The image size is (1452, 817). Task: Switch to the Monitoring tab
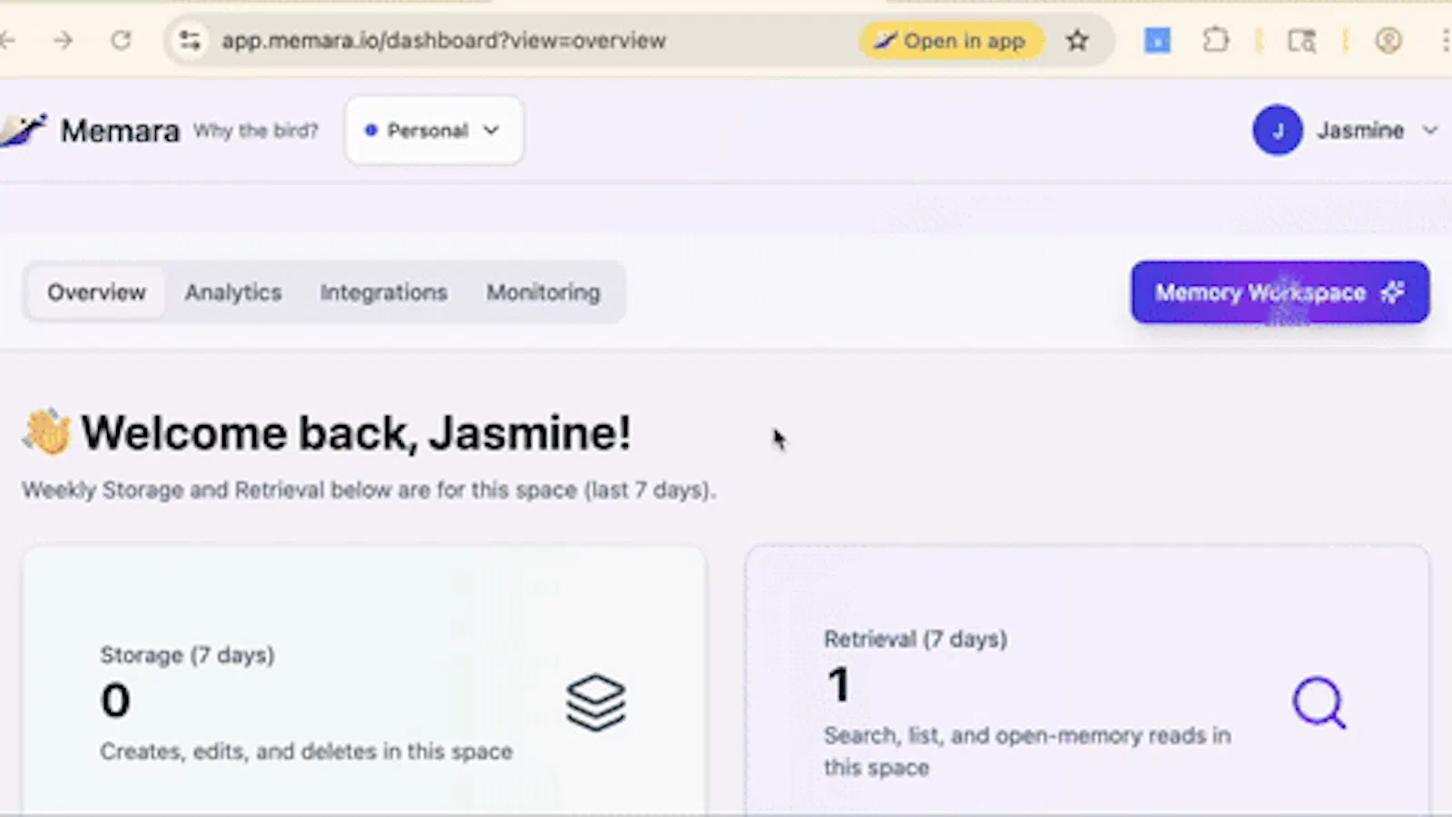543,292
